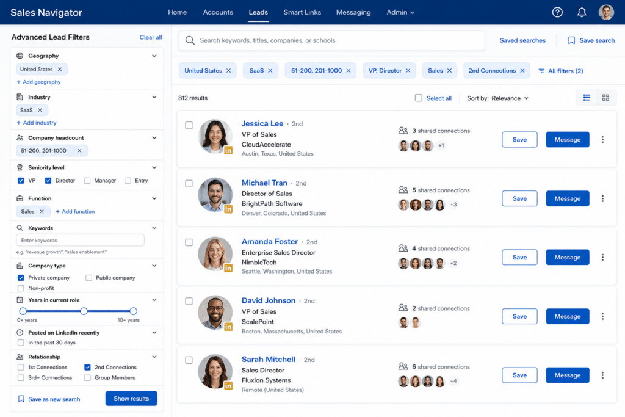Collapse the Geography filter section
This screenshot has height=417, width=625.
154,56
